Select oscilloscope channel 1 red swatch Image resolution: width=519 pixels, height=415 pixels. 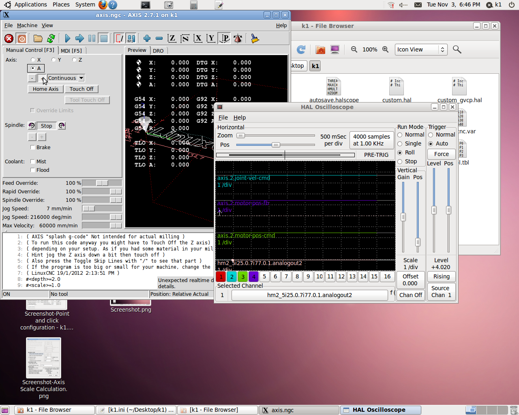[x=221, y=276]
